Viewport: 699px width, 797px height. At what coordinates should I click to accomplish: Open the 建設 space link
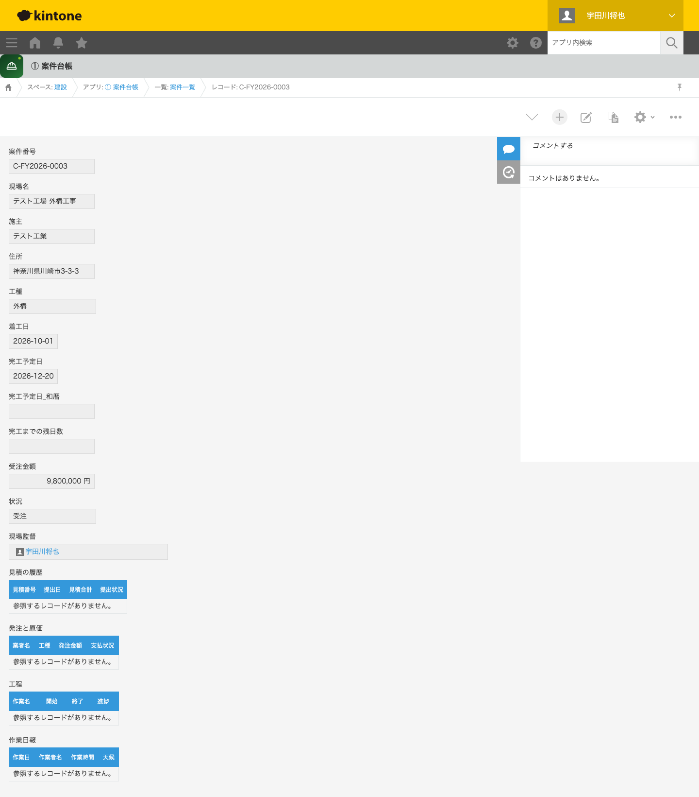click(61, 87)
